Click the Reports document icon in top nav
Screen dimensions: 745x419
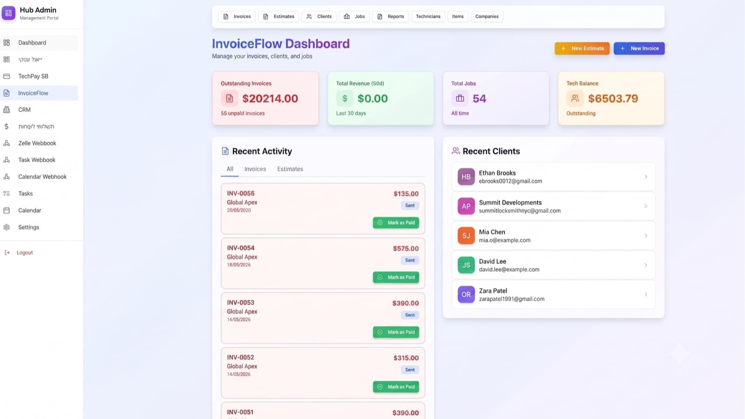(x=380, y=16)
